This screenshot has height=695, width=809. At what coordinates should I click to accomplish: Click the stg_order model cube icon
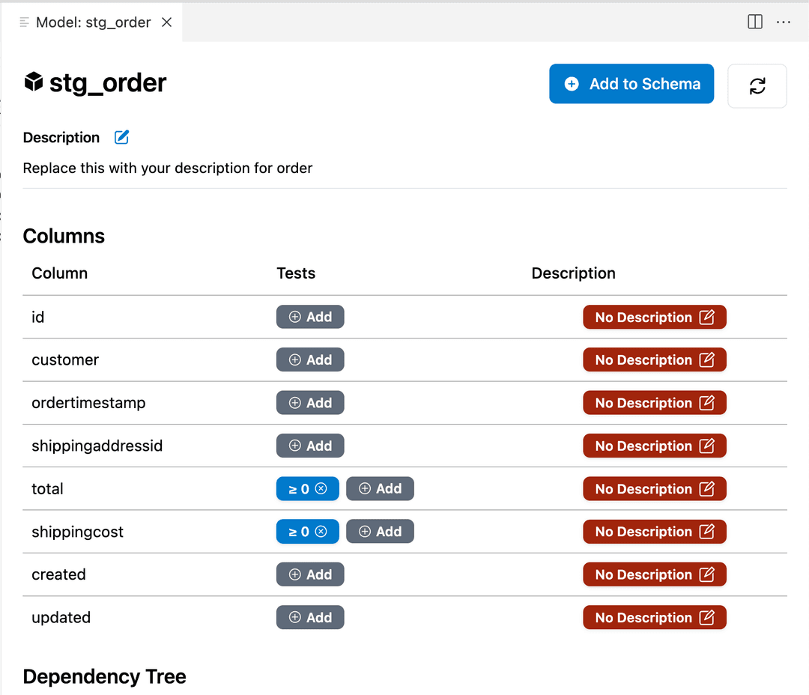click(x=33, y=82)
